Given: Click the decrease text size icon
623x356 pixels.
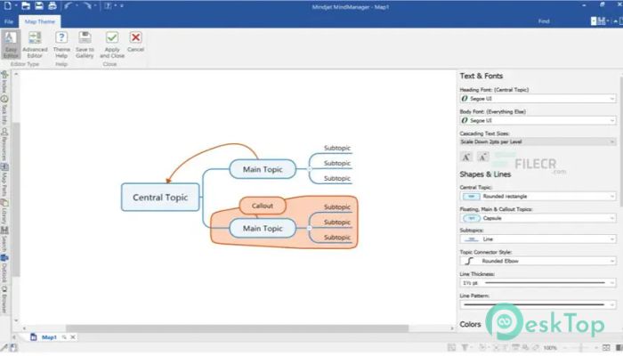Looking at the screenshot, I should (482, 157).
